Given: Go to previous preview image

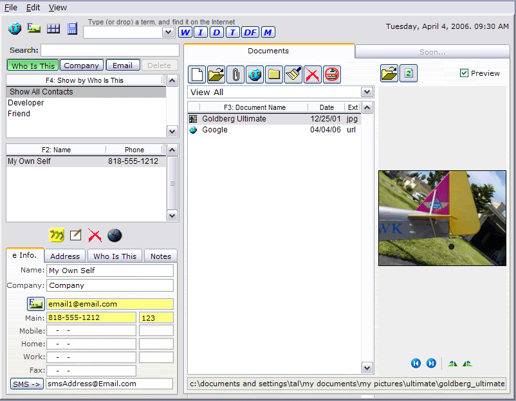Looking at the screenshot, I should (x=416, y=363).
